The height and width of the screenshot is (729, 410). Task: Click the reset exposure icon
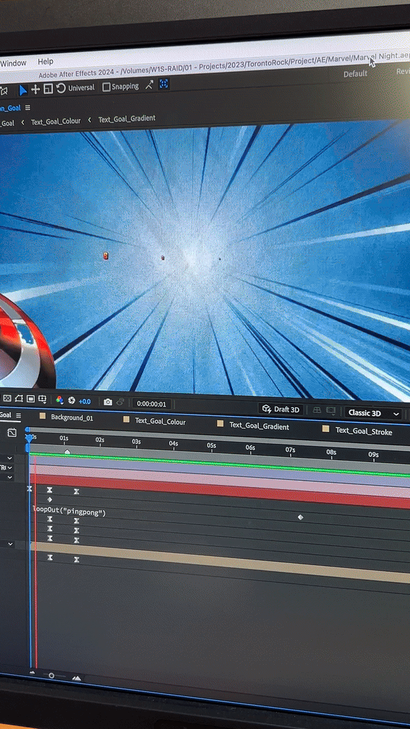pos(72,400)
